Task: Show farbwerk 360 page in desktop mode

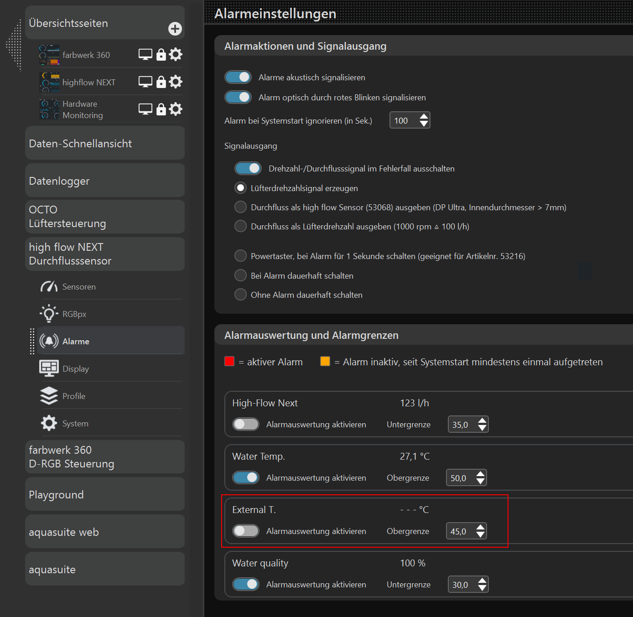Action: click(x=145, y=55)
